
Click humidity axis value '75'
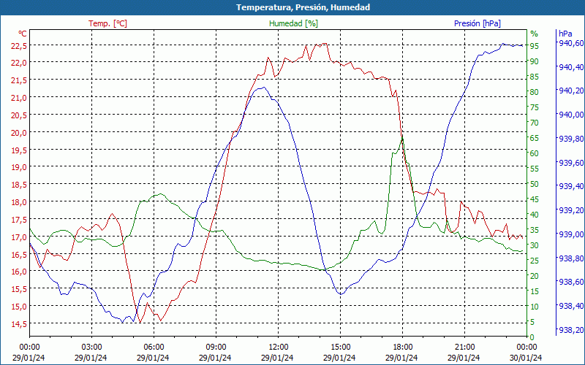[x=535, y=107]
